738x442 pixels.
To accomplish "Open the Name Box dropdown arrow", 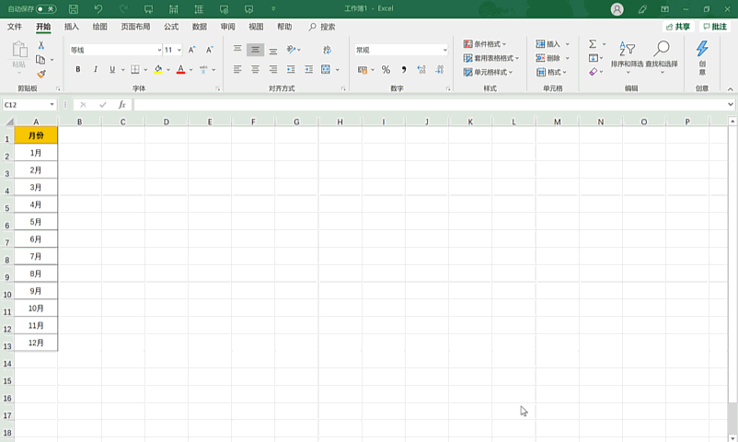I will click(x=52, y=105).
